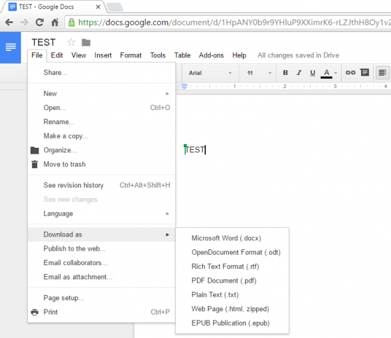
Task: Click the printer icon next to Print
Action: [35, 312]
